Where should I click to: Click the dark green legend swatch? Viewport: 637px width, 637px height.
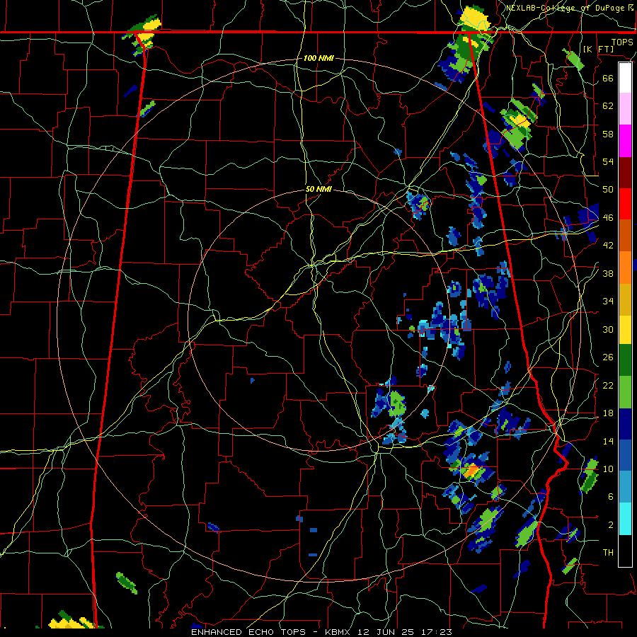pos(625,360)
